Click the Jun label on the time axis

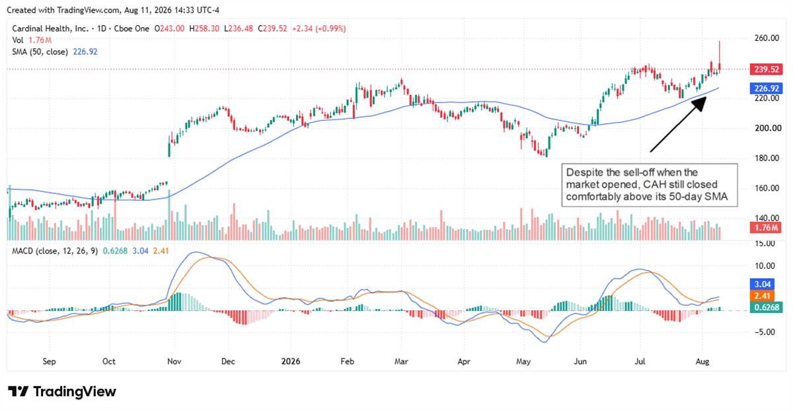pos(581,362)
